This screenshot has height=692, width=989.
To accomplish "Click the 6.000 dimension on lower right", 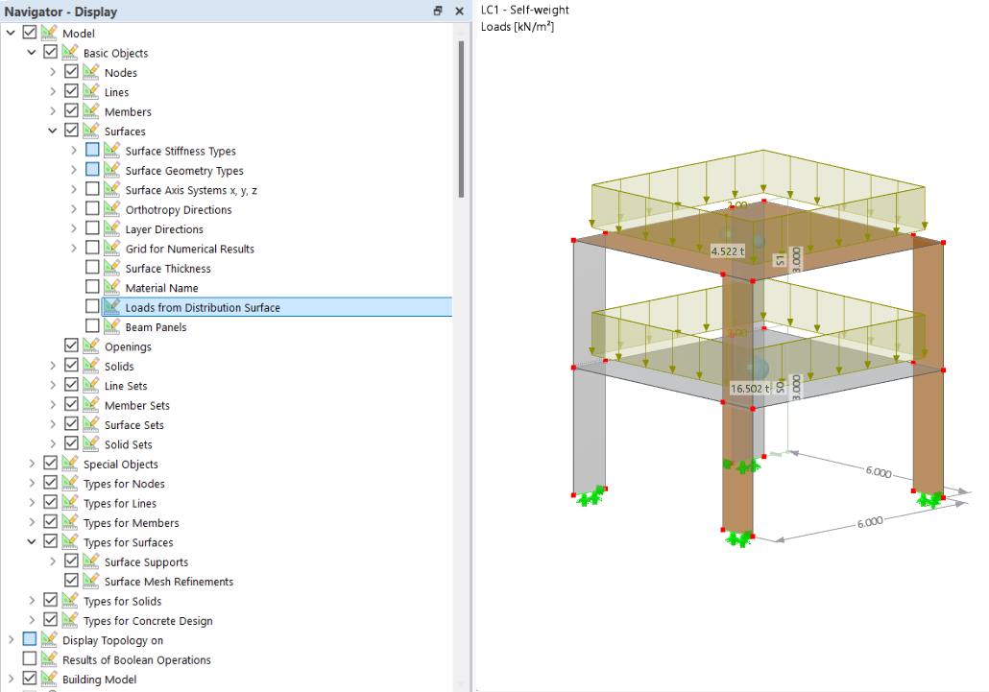I will tap(870, 522).
